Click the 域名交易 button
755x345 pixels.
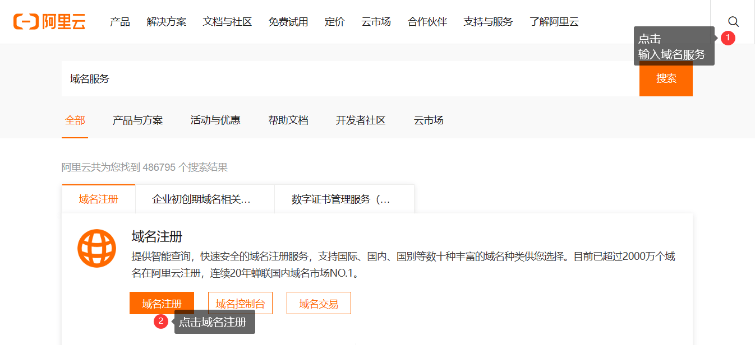(319, 302)
